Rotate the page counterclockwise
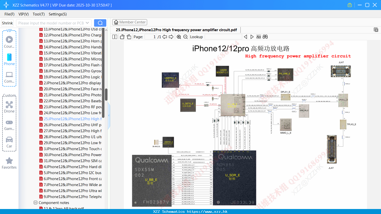 (122, 37)
